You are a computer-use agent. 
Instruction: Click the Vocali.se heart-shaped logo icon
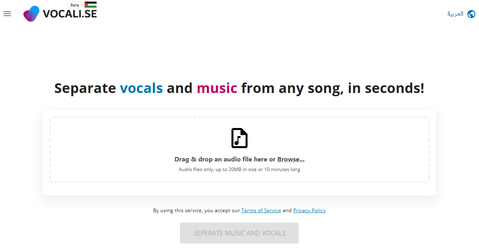pos(31,14)
